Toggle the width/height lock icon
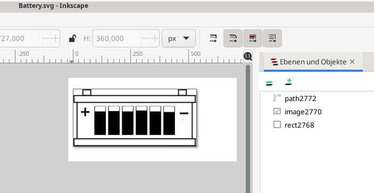The width and height of the screenshot is (374, 193). coord(72,38)
